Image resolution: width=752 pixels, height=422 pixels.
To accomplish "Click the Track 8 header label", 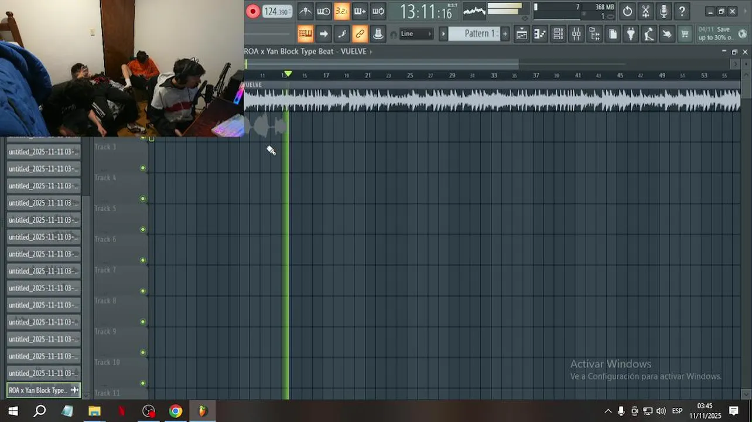I will click(x=105, y=301).
